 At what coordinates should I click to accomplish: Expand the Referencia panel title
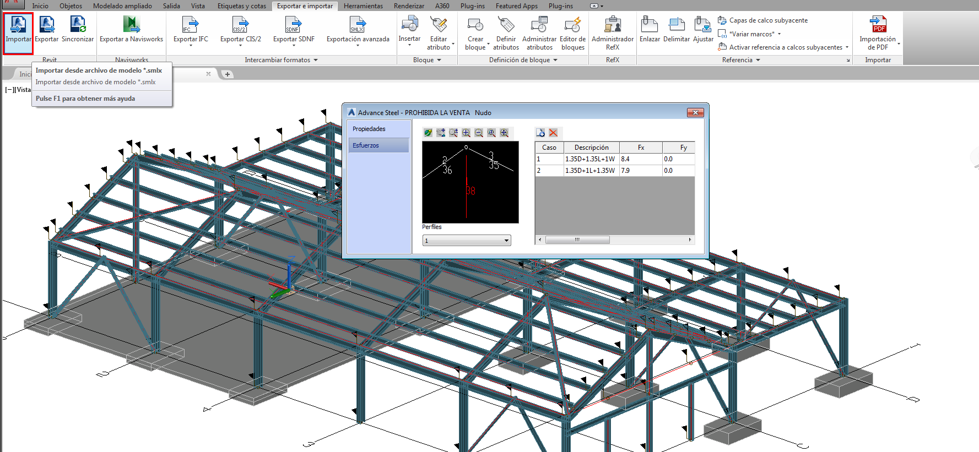click(x=741, y=60)
